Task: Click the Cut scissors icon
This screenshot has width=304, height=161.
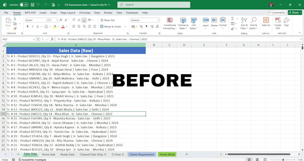Action: [x=15, y=19]
